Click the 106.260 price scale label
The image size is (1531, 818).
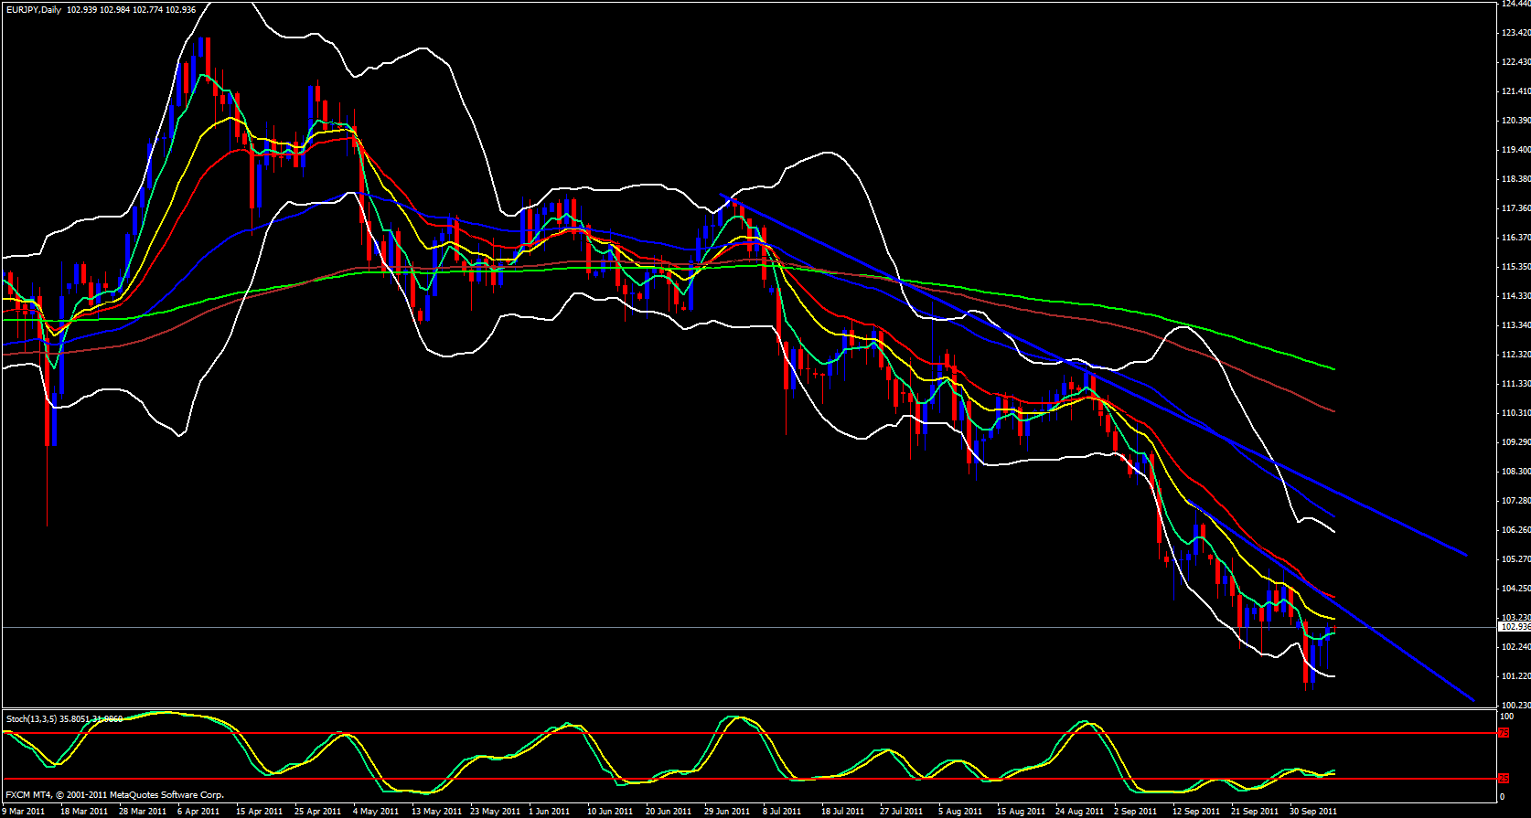pyautogui.click(x=1515, y=530)
